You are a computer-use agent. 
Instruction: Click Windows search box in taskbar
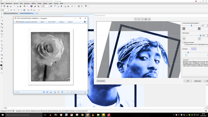(x=24, y=115)
